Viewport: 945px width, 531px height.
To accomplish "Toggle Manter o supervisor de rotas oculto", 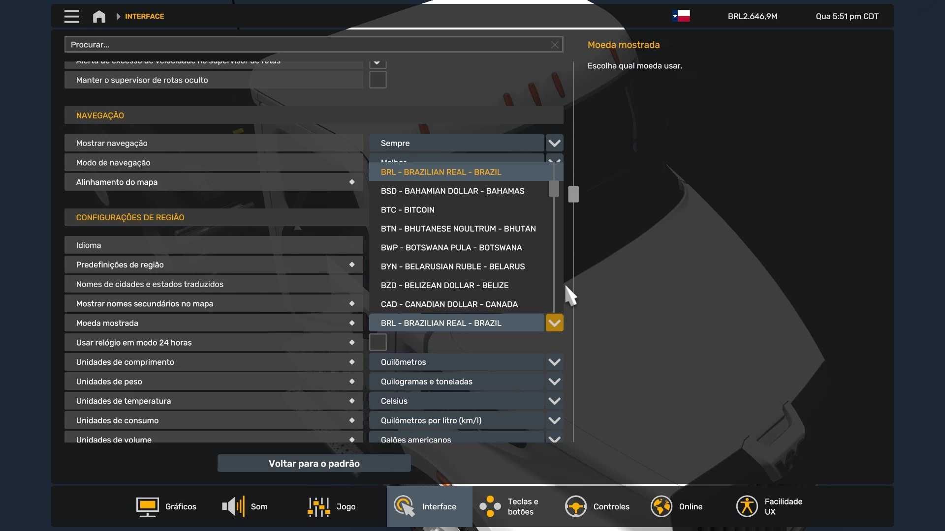I will click(x=378, y=80).
